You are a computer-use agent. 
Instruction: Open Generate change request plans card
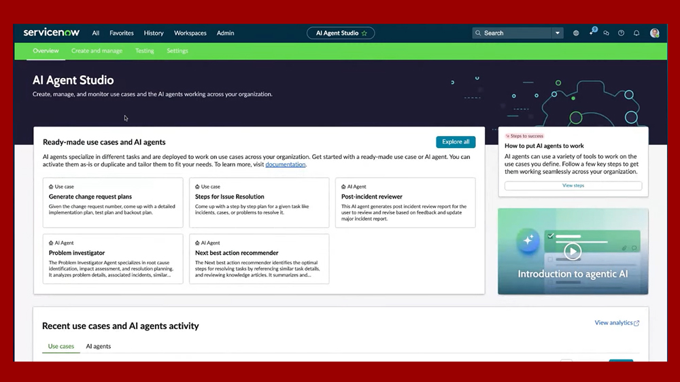[113, 203]
